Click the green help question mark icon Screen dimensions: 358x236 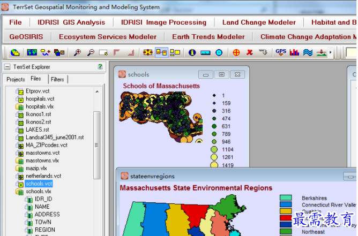(x=100, y=67)
